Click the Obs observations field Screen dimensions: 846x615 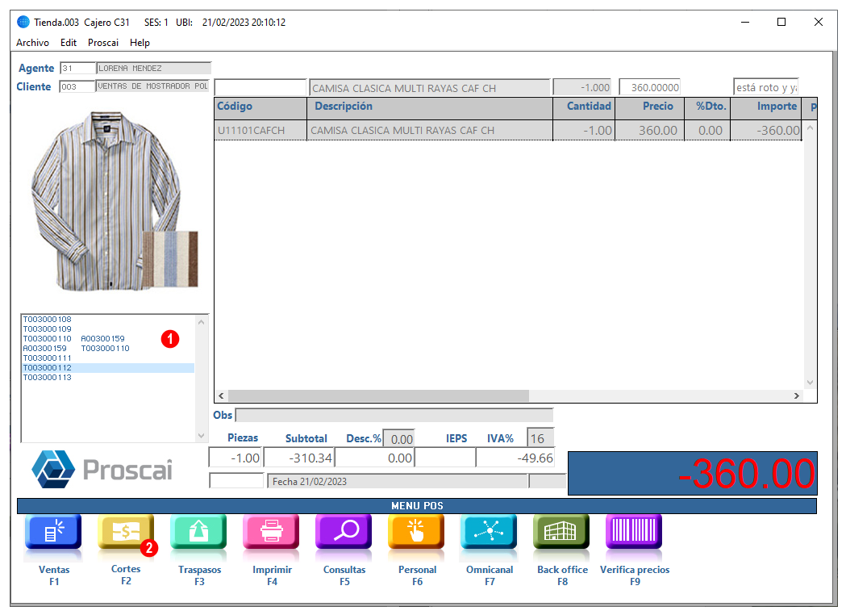pyautogui.click(x=394, y=415)
